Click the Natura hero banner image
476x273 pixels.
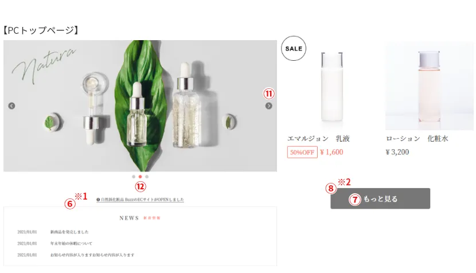click(x=140, y=106)
